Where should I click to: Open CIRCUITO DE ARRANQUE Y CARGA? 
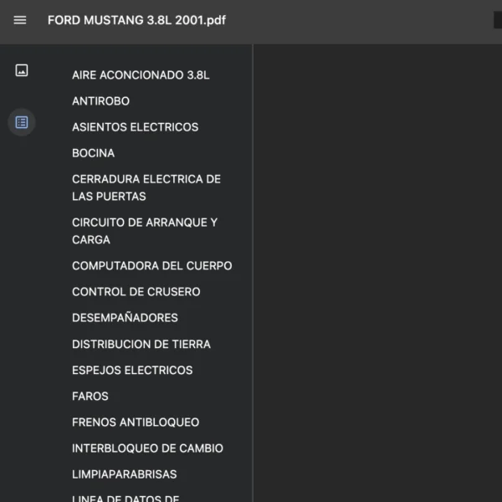pyautogui.click(x=144, y=231)
